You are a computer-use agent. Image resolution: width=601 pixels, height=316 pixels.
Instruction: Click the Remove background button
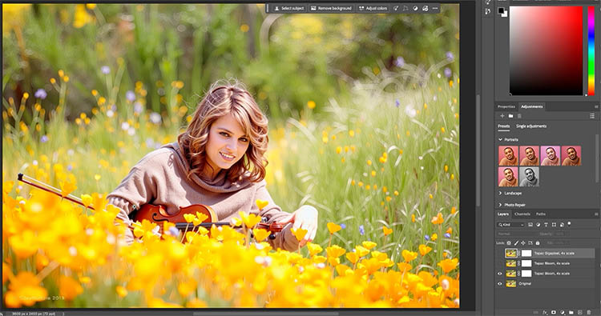331,8
